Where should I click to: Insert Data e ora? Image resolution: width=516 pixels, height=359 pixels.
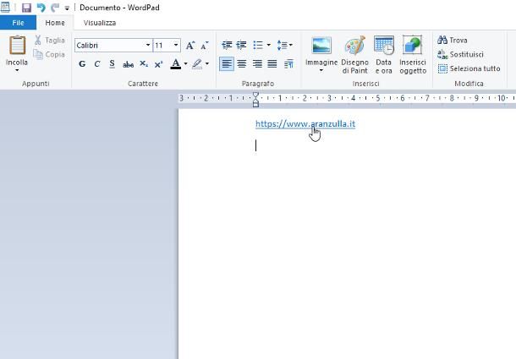384,55
